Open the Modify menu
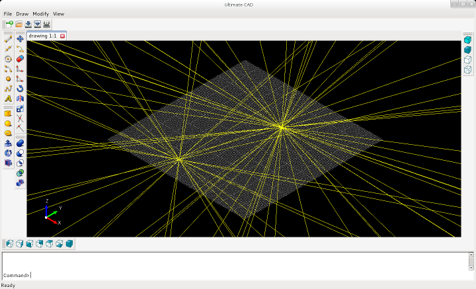The image size is (476, 289). pyautogui.click(x=41, y=13)
